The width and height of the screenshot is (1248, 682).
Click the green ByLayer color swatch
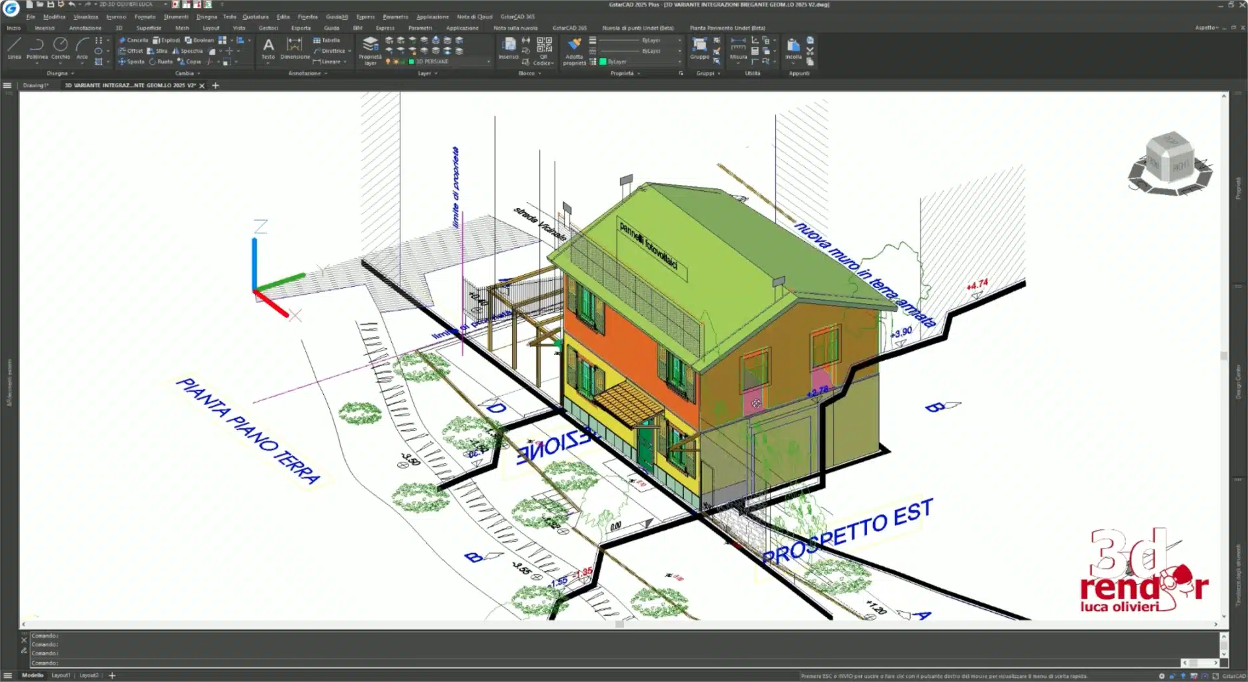(603, 62)
